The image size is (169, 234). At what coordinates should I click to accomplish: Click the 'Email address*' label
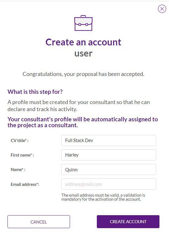coord(25,184)
